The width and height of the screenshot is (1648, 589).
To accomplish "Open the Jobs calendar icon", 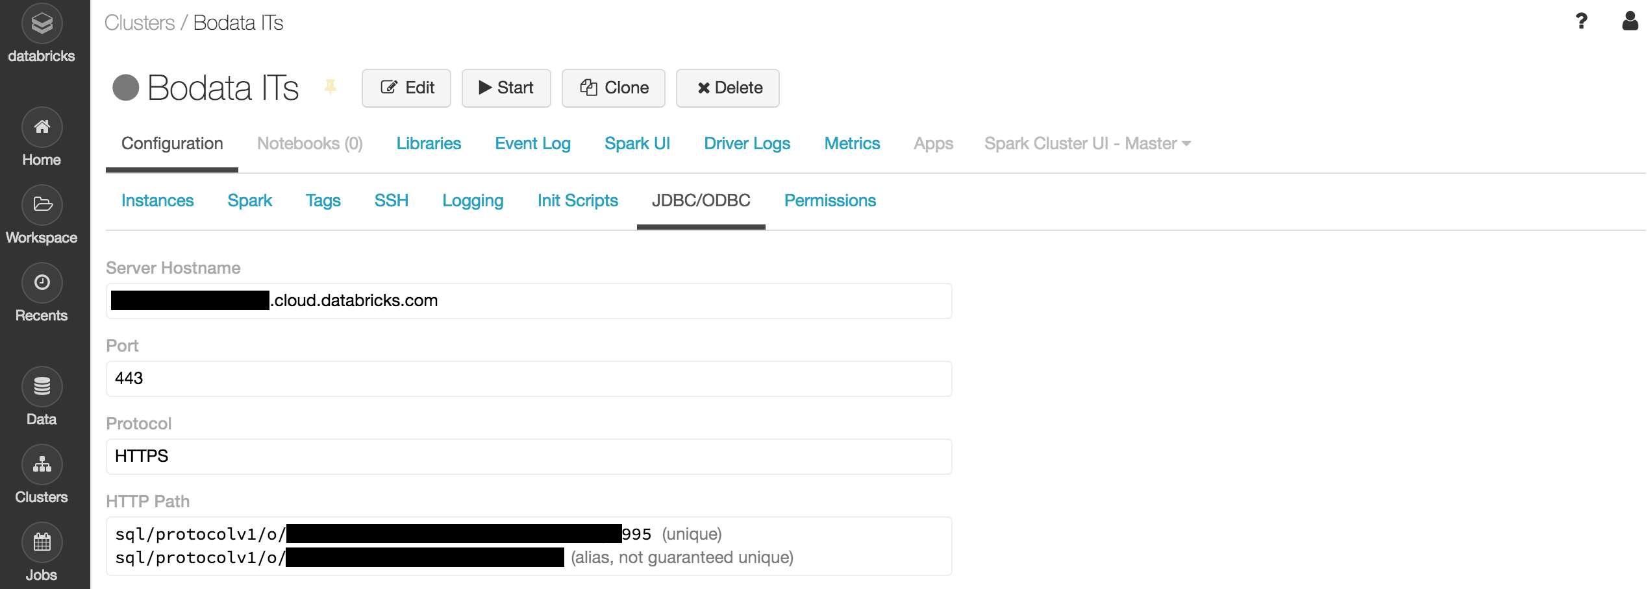I will pos(42,542).
